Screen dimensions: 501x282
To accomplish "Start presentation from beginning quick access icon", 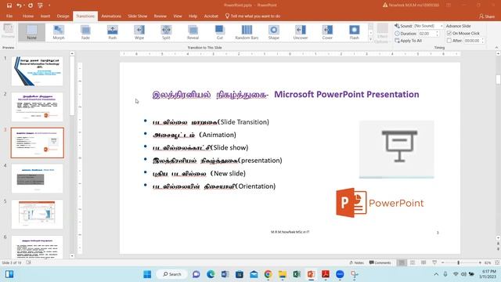I will coord(40,5).
